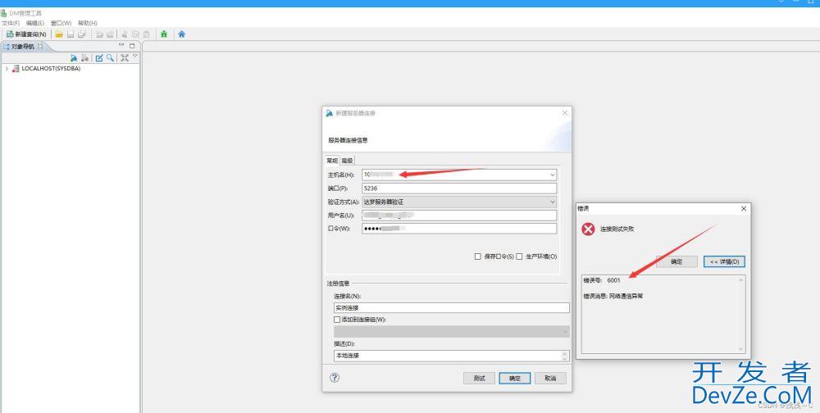This screenshot has width=820, height=413.
Task: Click the 连接测试失败 message text
Action: pyautogui.click(x=617, y=229)
